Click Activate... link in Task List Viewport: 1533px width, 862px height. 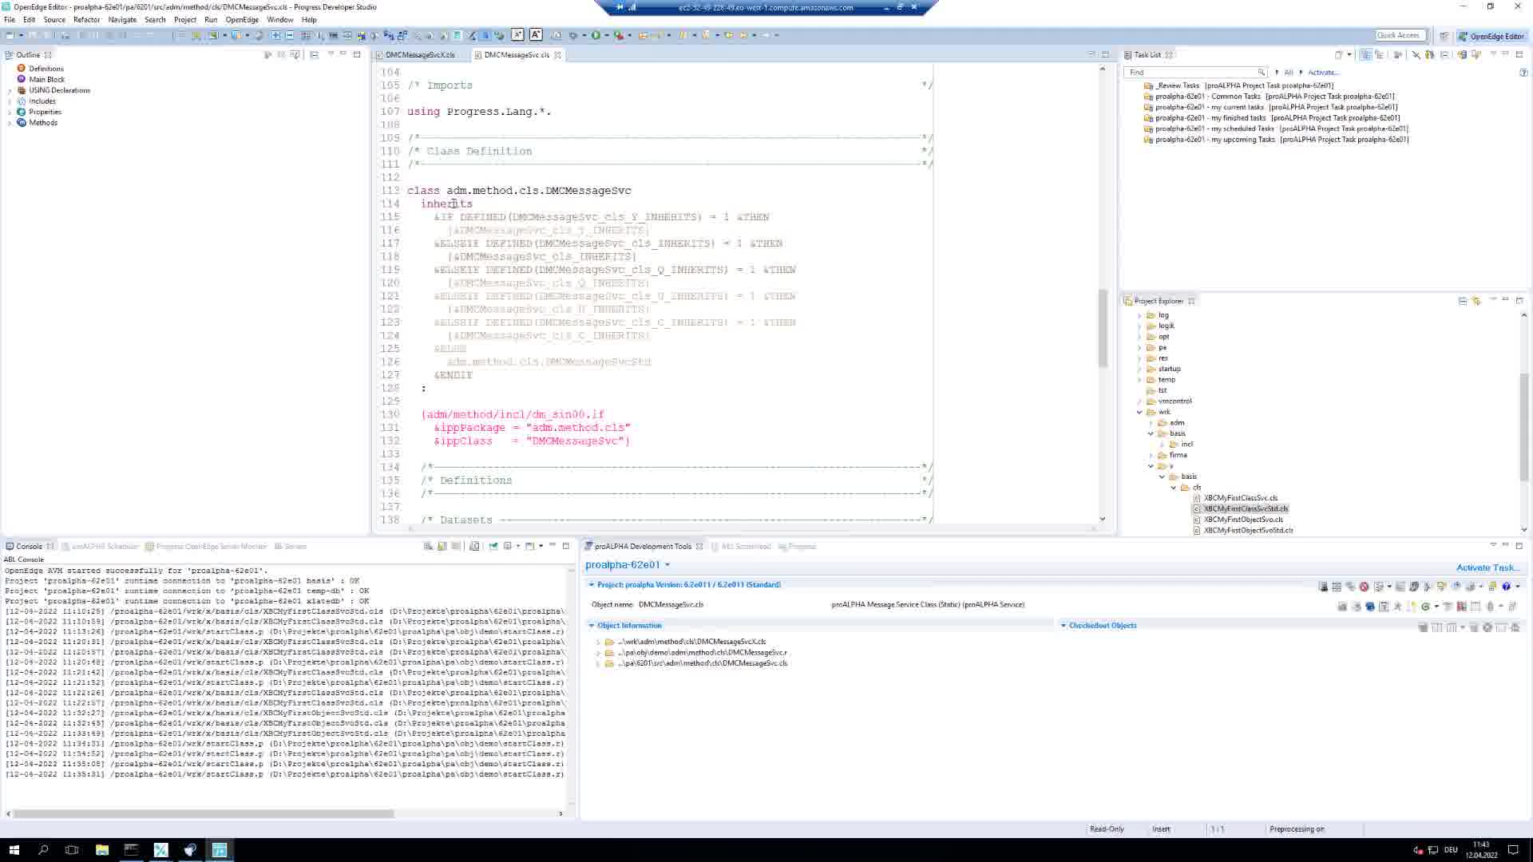click(1323, 73)
